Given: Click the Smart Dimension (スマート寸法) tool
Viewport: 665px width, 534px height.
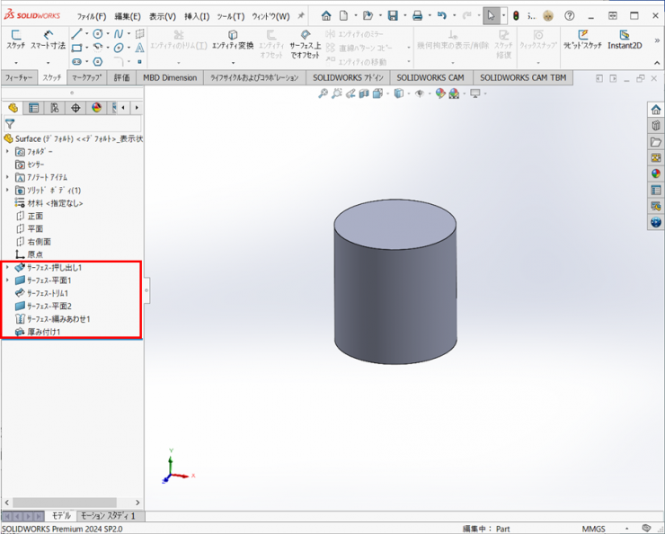Looking at the screenshot, I should (x=48, y=40).
